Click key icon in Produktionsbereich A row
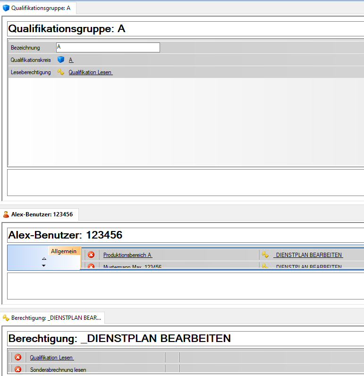Image resolution: width=364 pixels, height=376 pixels. (265, 255)
